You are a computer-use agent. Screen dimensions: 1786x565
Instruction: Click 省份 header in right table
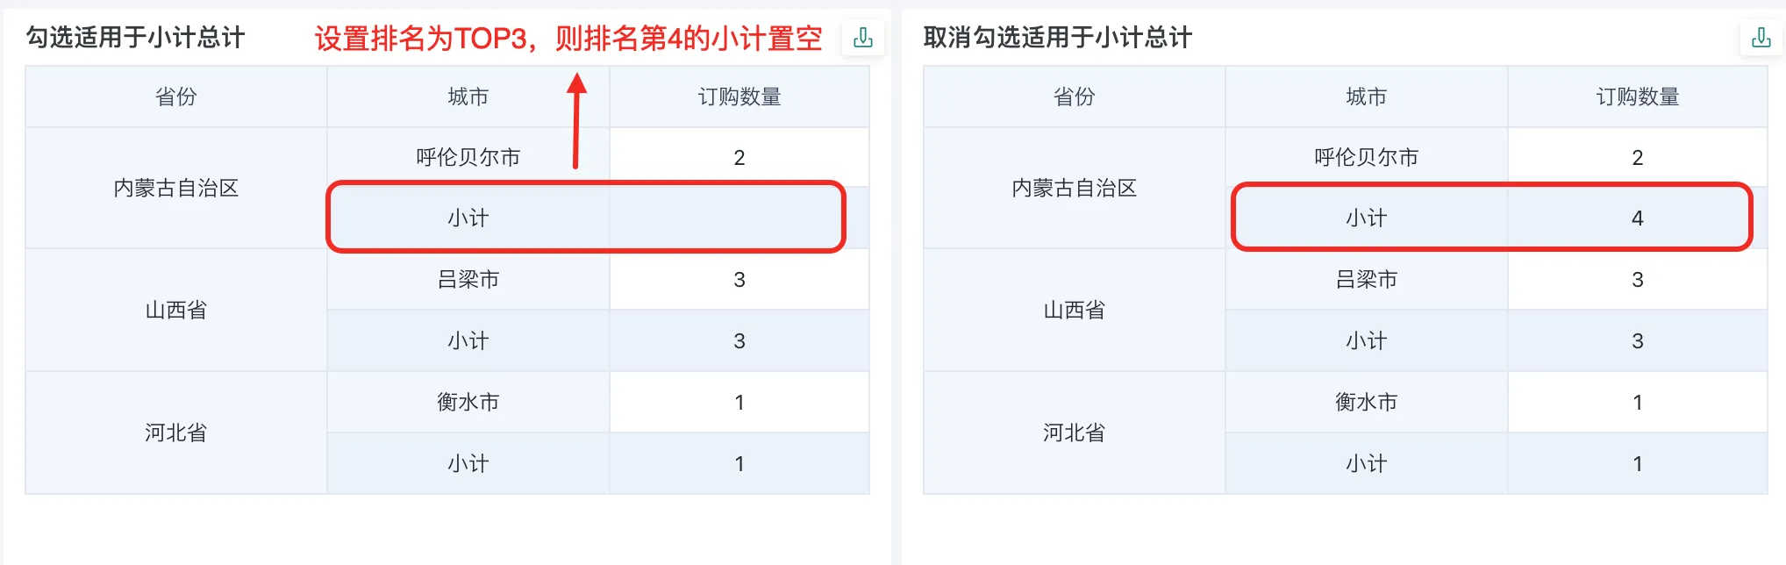(x=1075, y=97)
